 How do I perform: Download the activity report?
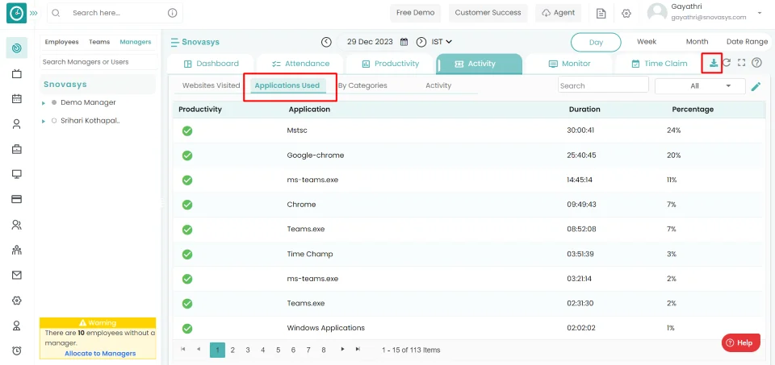tap(713, 63)
